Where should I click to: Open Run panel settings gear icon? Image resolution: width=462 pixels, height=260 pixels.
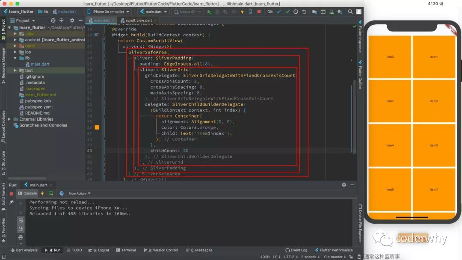pos(344,185)
